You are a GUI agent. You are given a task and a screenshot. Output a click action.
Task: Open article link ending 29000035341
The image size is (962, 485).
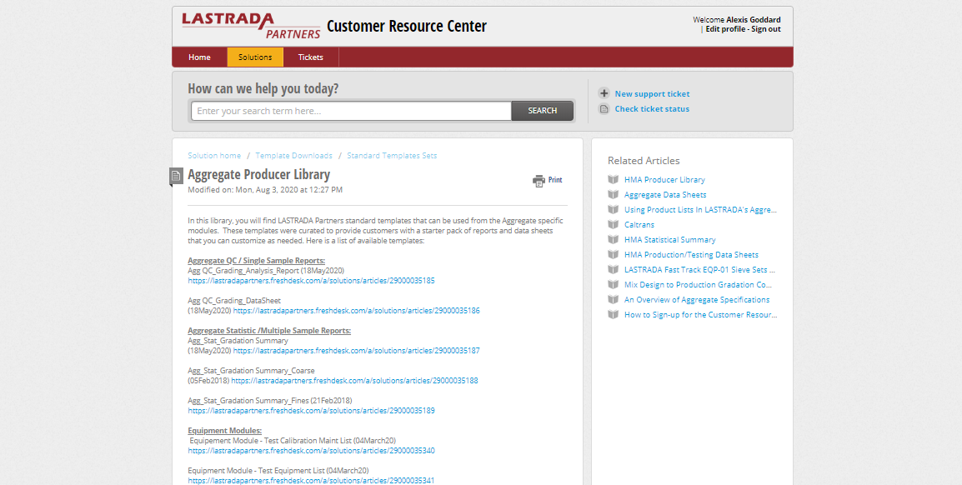pyautogui.click(x=311, y=481)
